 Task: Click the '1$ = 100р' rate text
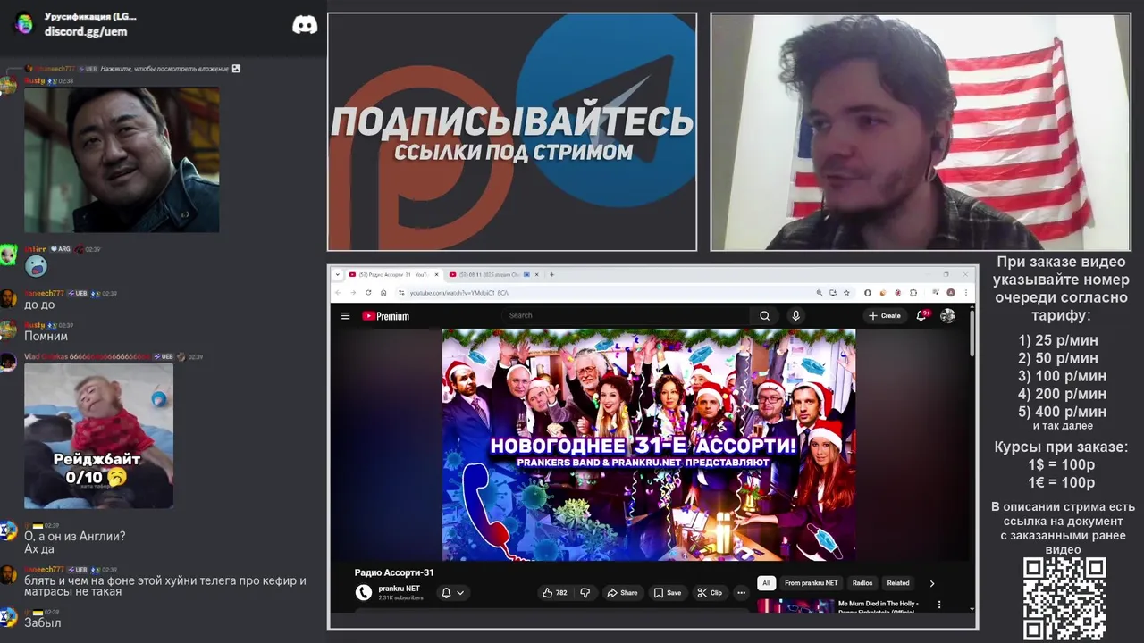tap(1061, 464)
